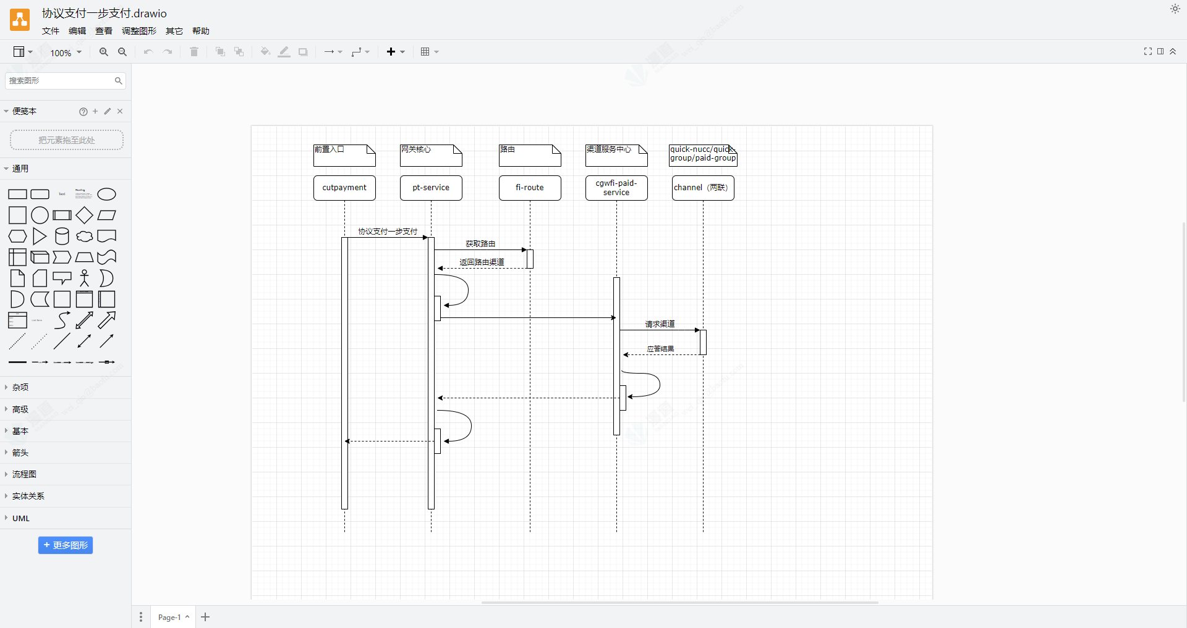Click the zoom in magnifier icon
Screen dimensions: 1187x628
pyautogui.click(x=104, y=52)
